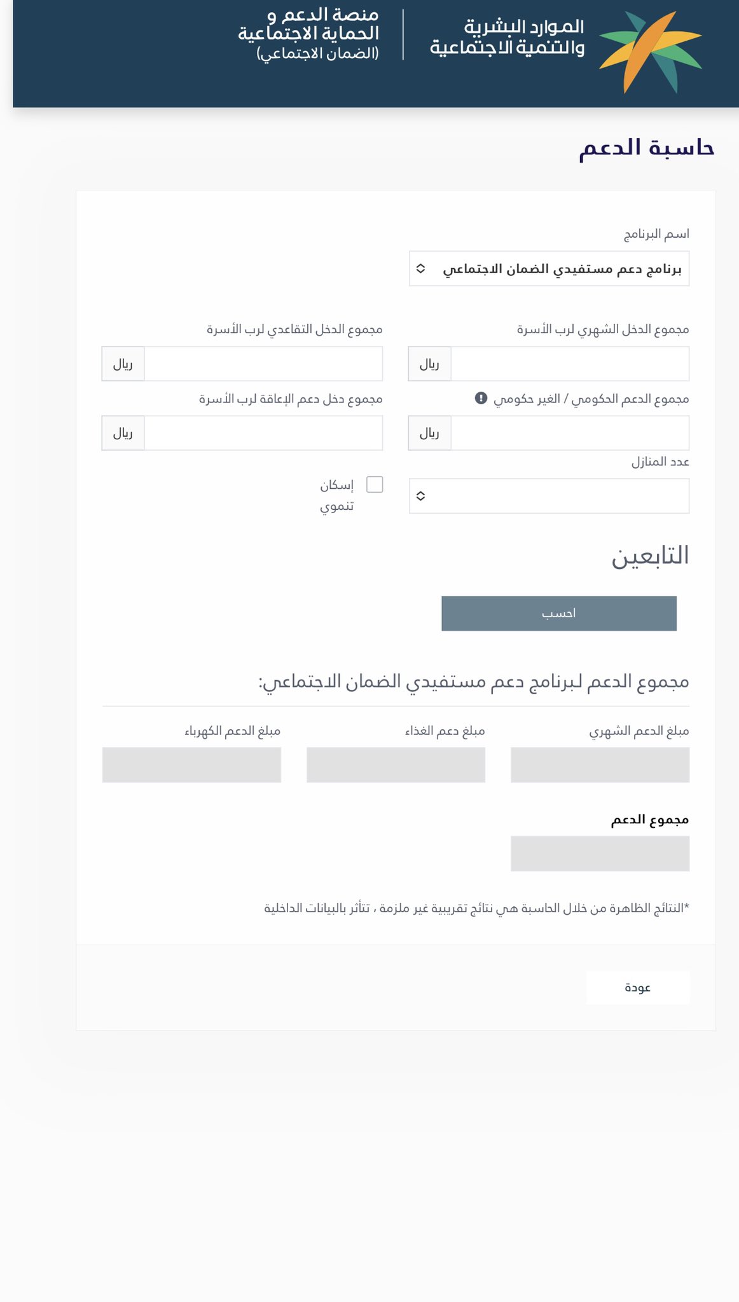Click the مبلغ الدعم الكهرباء result box
Image resolution: width=739 pixels, height=1302 pixels.
point(191,765)
